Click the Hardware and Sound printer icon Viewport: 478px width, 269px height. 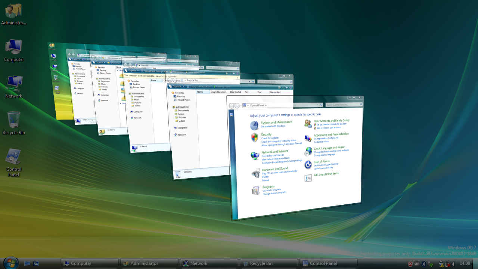pos(256,173)
